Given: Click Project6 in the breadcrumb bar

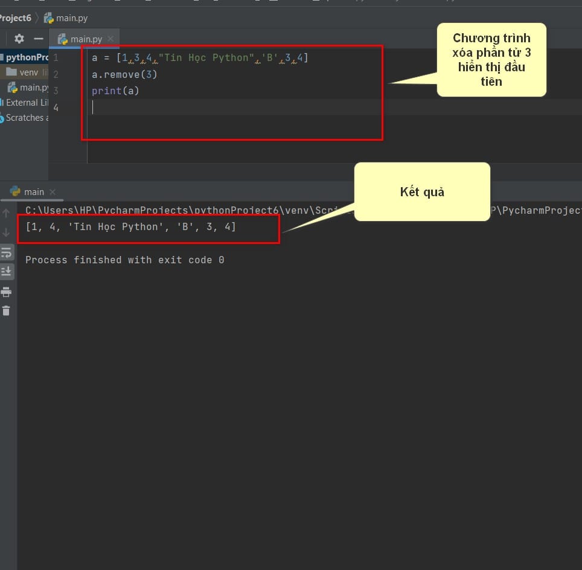Looking at the screenshot, I should [x=15, y=18].
